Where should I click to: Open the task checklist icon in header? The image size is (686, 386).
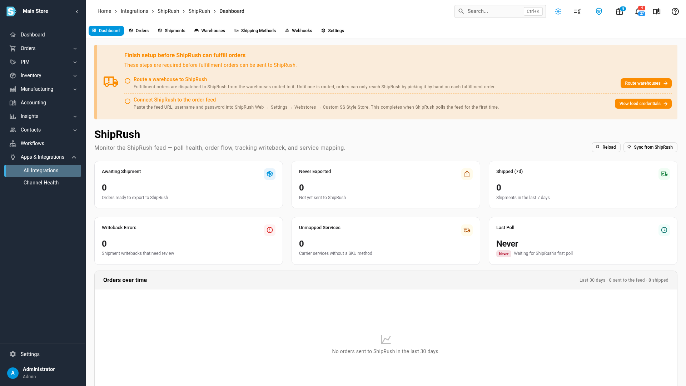577,11
